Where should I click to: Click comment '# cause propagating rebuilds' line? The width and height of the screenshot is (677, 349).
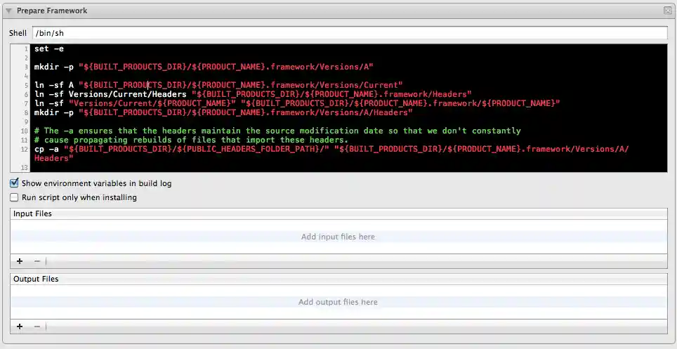[x=191, y=140]
